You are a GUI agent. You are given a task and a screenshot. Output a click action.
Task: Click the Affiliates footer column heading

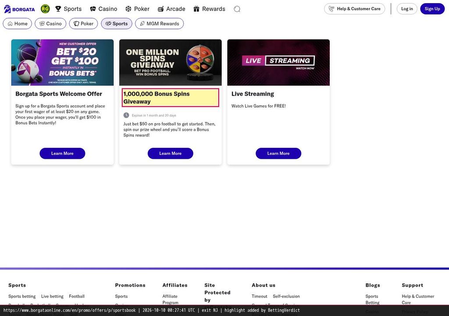pyautogui.click(x=175, y=285)
